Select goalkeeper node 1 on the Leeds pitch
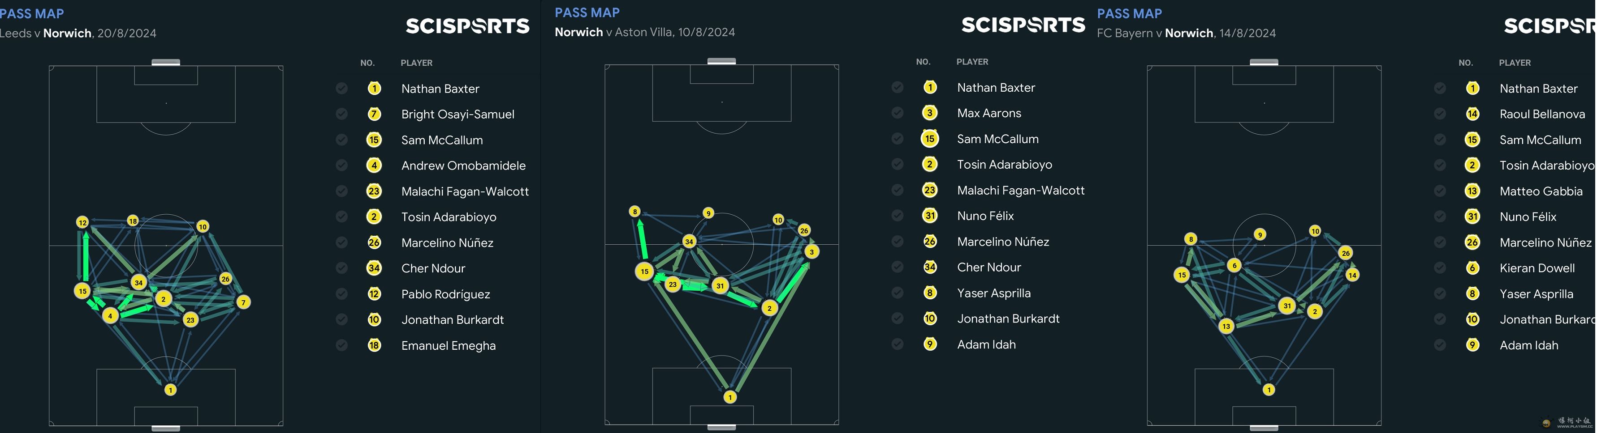This screenshot has width=1597, height=433. tap(170, 390)
